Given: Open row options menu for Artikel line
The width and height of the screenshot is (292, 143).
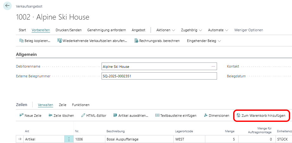Looking at the screenshot, I should tap(69, 139).
